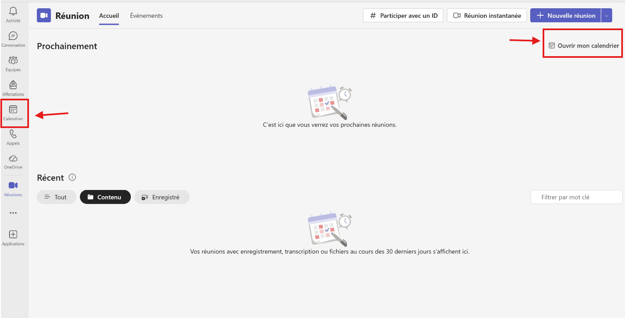This screenshot has width=625, height=318.
Task: Focus the Filtrer par mot clé field
Action: (x=577, y=197)
